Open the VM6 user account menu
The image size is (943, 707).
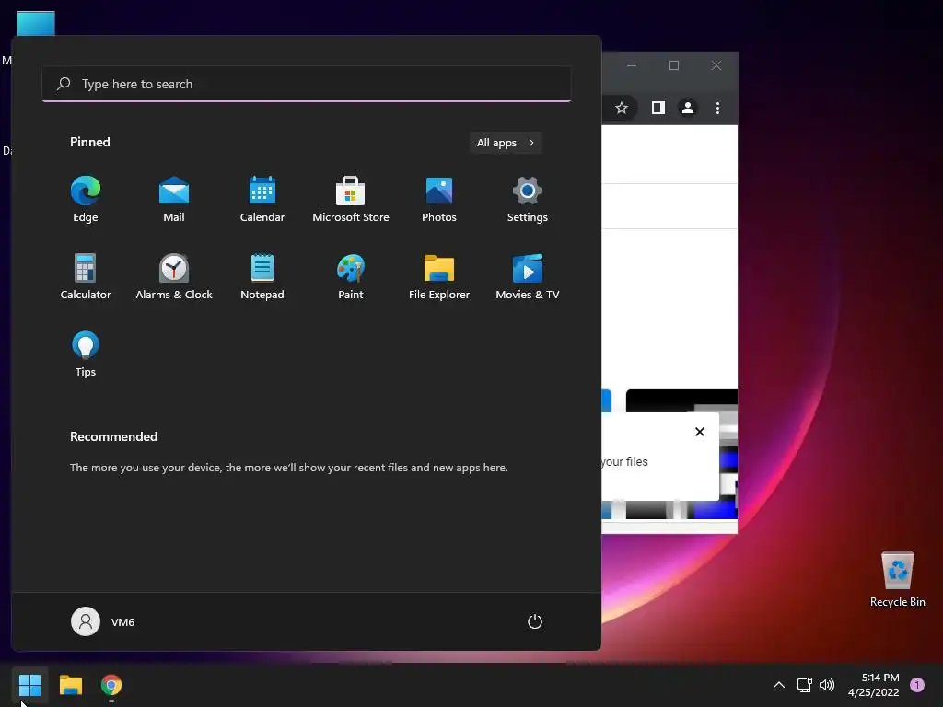point(103,621)
